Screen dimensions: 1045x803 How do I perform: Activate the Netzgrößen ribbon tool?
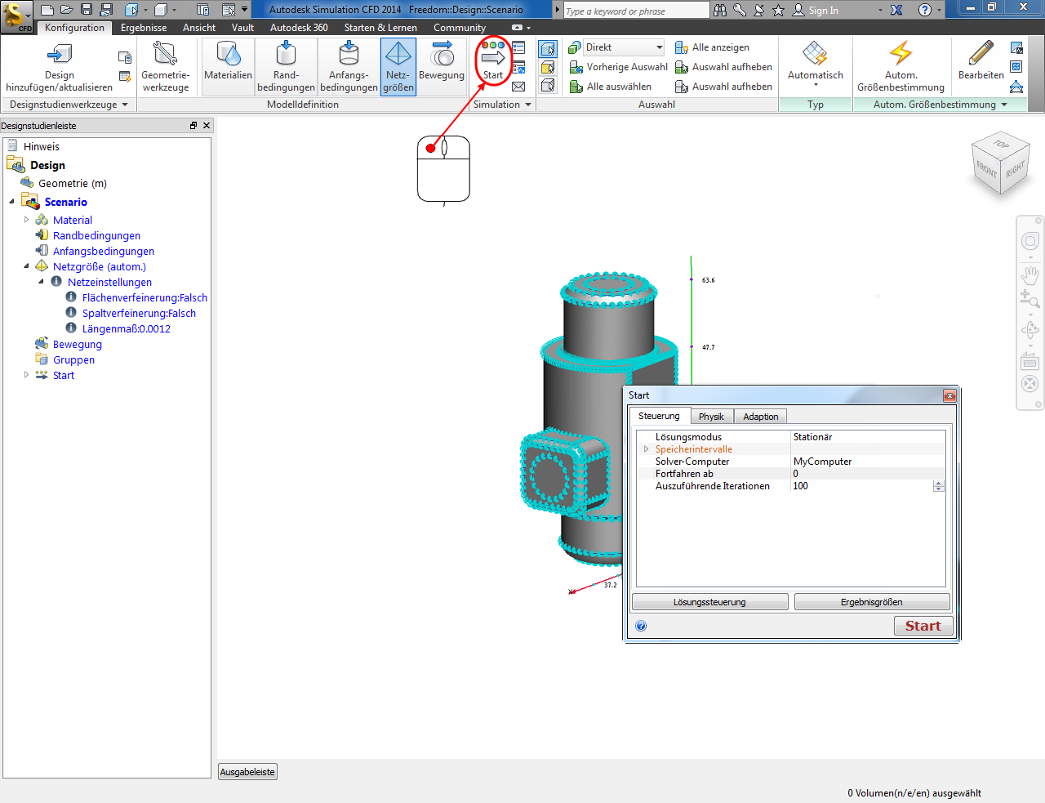pyautogui.click(x=398, y=66)
